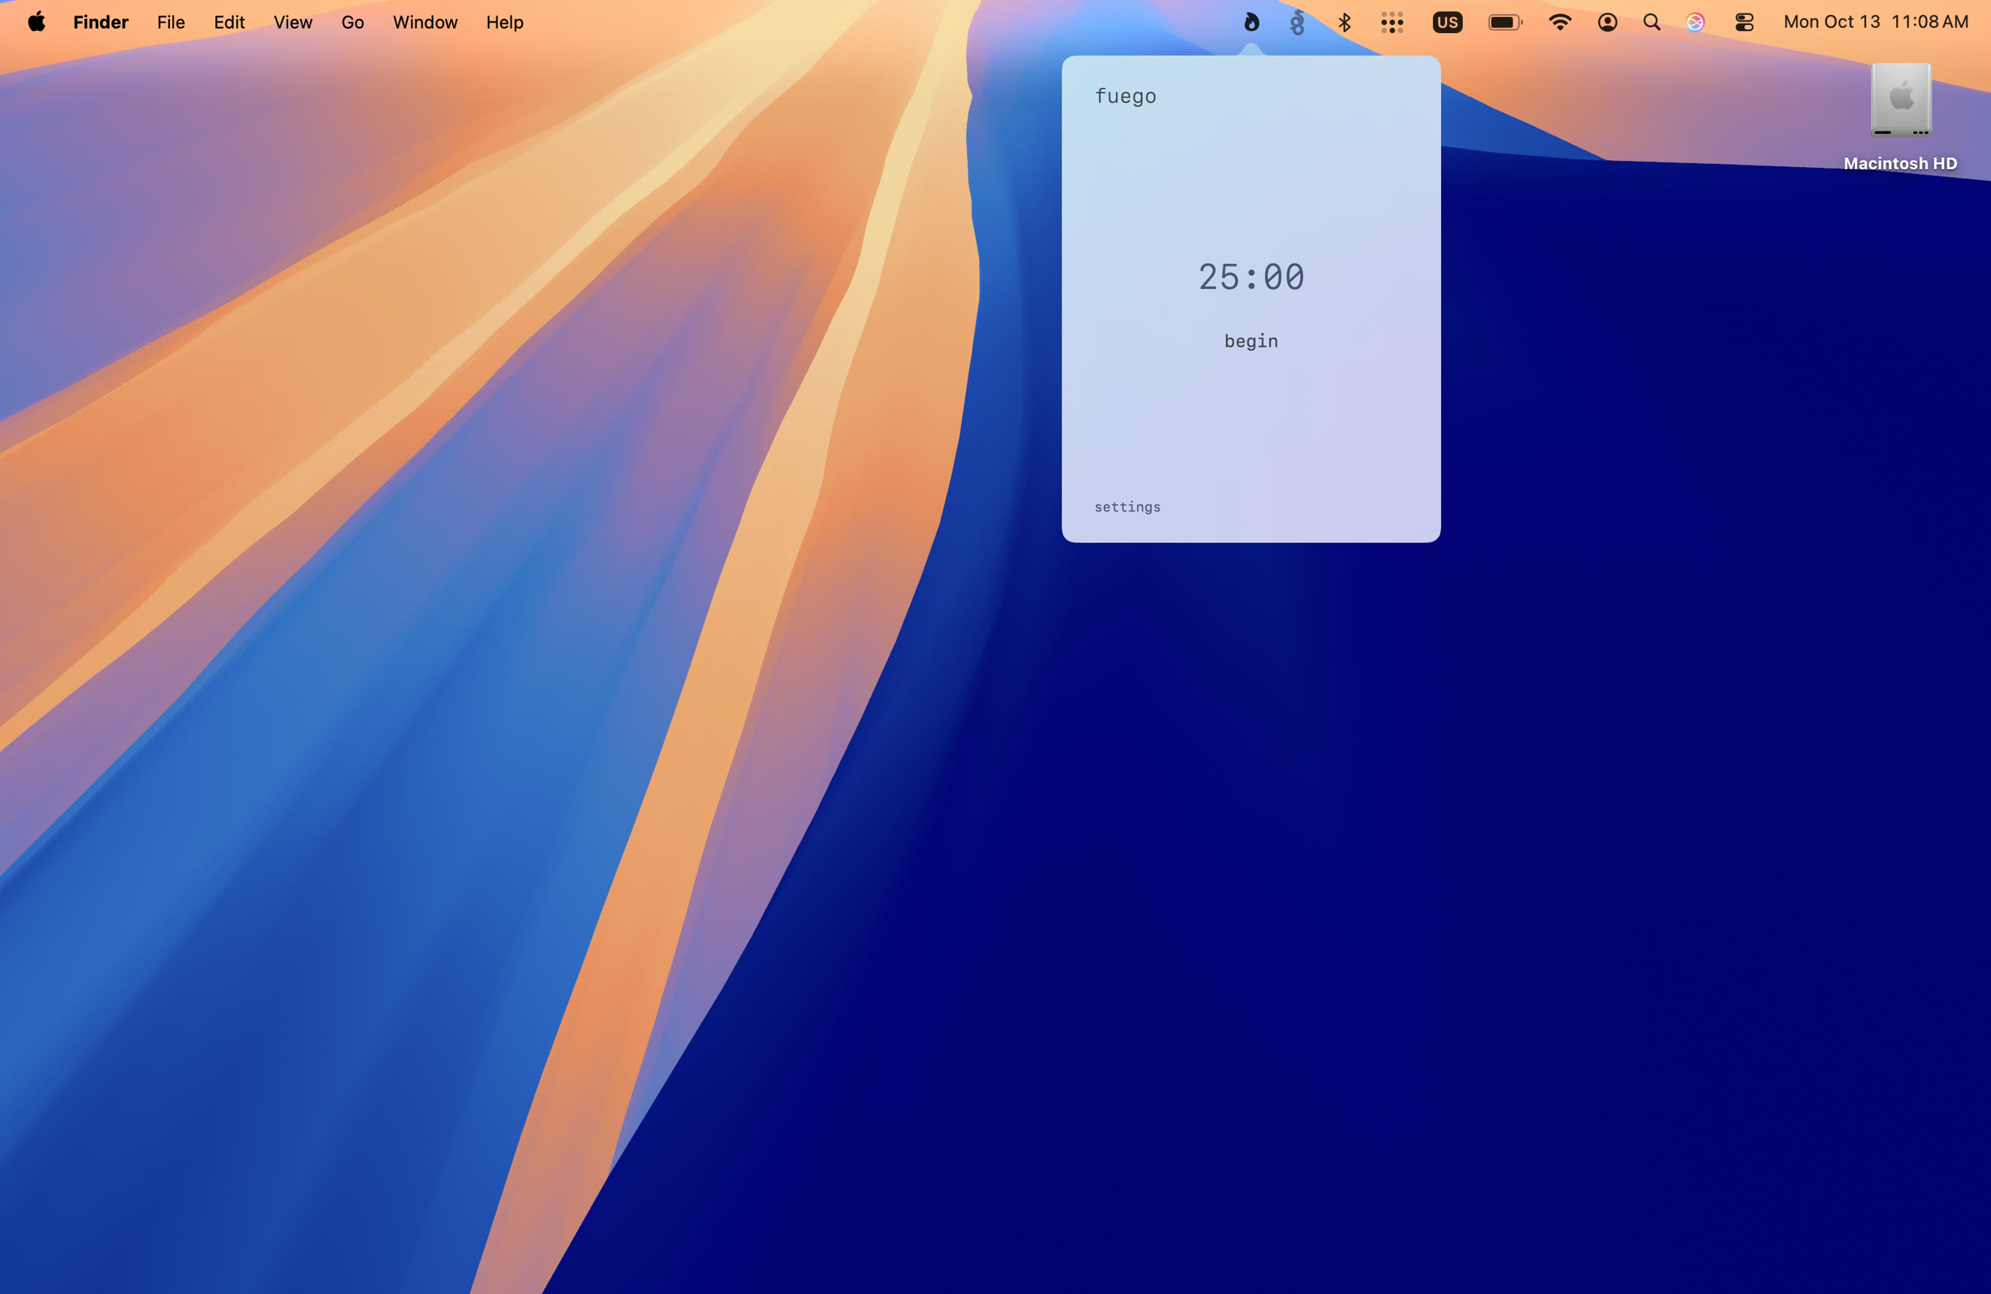Screen dimensions: 1991x1294
Task: Click the 25:00 timer display in fuego
Action: (1250, 277)
